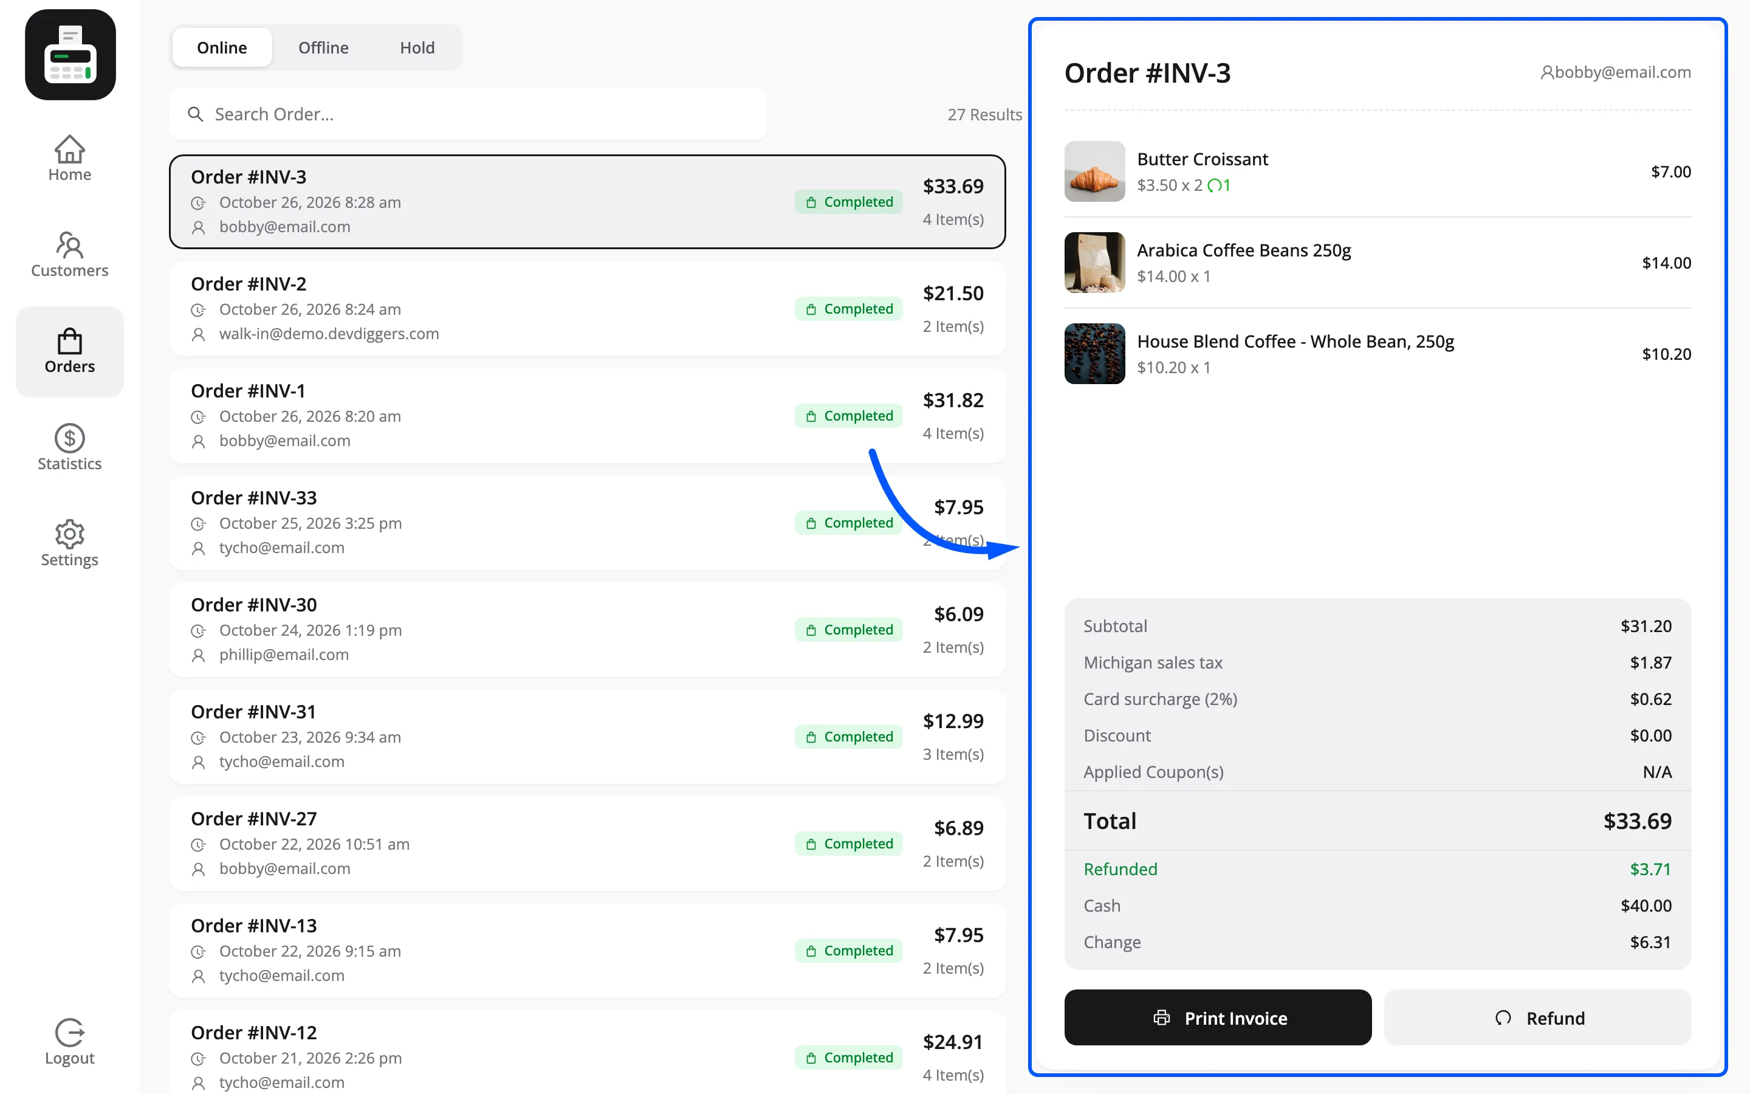Select Order #INV-31 row
The width and height of the screenshot is (1750, 1094).
tap(587, 737)
